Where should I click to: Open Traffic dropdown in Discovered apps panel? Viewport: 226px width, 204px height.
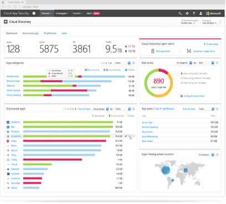(x=122, y=109)
